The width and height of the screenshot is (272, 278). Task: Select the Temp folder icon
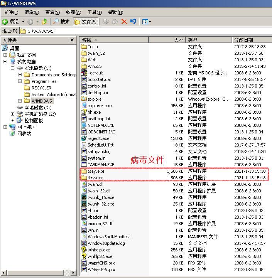pyautogui.click(x=84, y=47)
